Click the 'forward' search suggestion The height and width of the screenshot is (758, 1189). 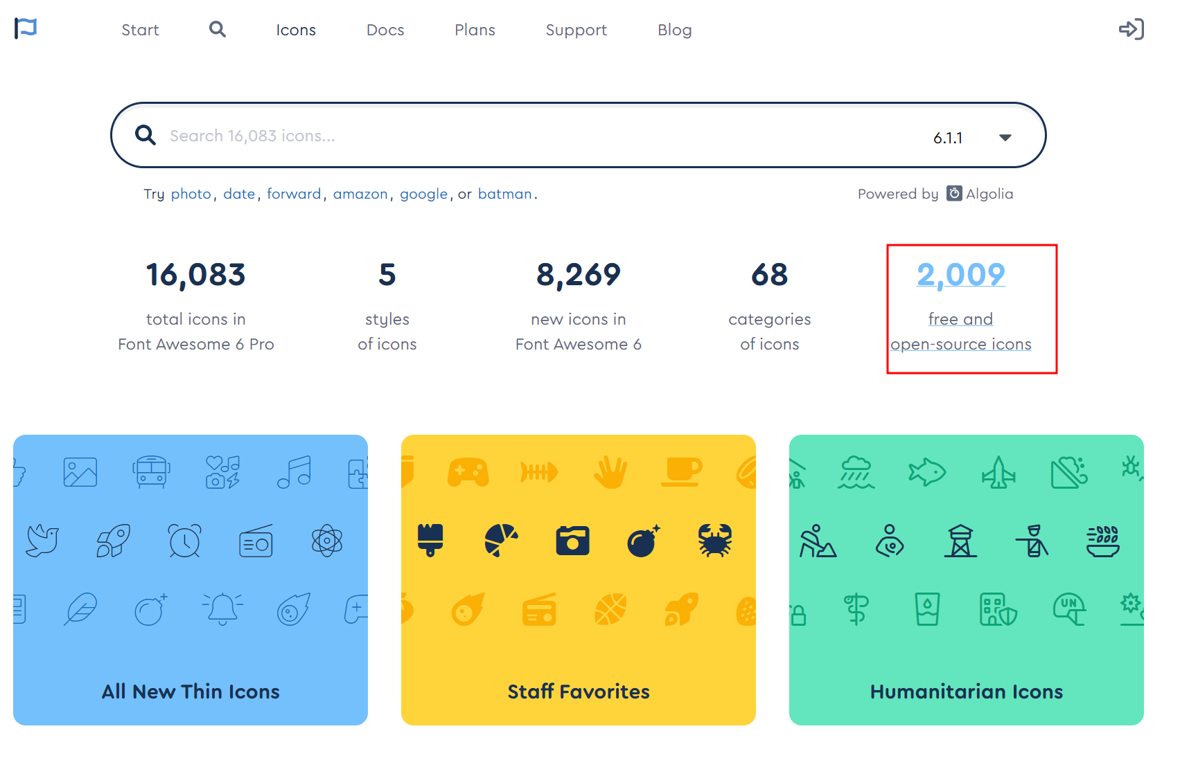tap(294, 194)
